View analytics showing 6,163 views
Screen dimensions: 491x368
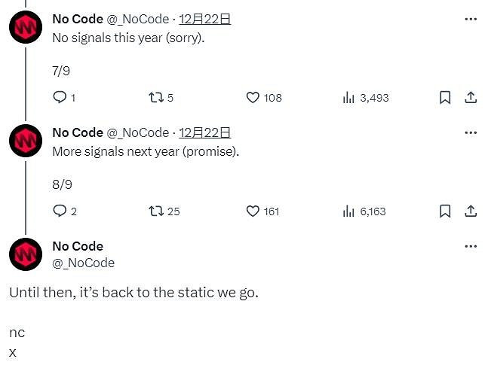(349, 211)
